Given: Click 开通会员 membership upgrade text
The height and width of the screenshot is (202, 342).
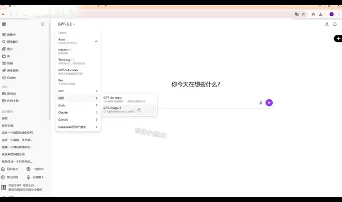Looking at the screenshot, I should [x=28, y=186].
